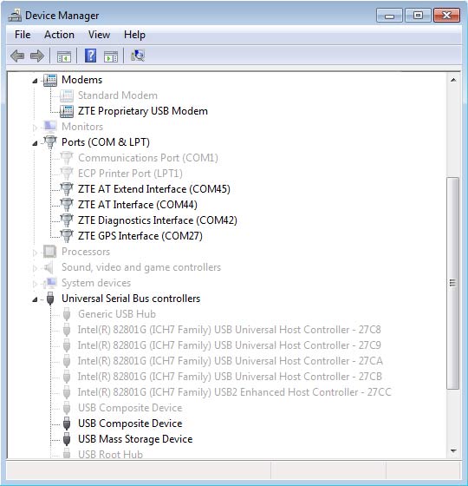Select Generic USB Hub
The height and width of the screenshot is (486, 468).
(x=117, y=314)
